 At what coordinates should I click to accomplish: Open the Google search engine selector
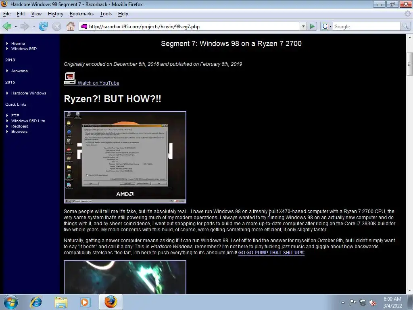click(x=327, y=26)
